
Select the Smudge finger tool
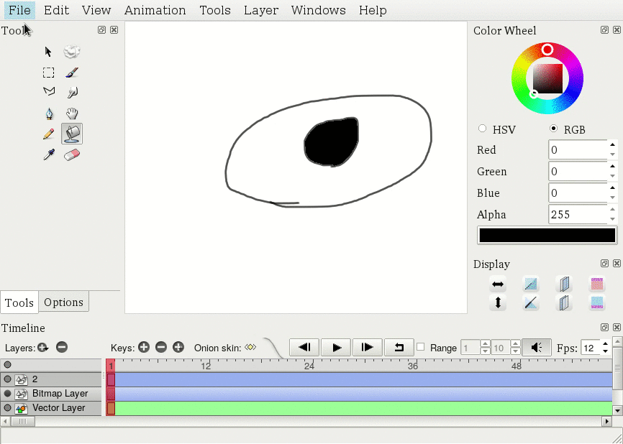72,93
